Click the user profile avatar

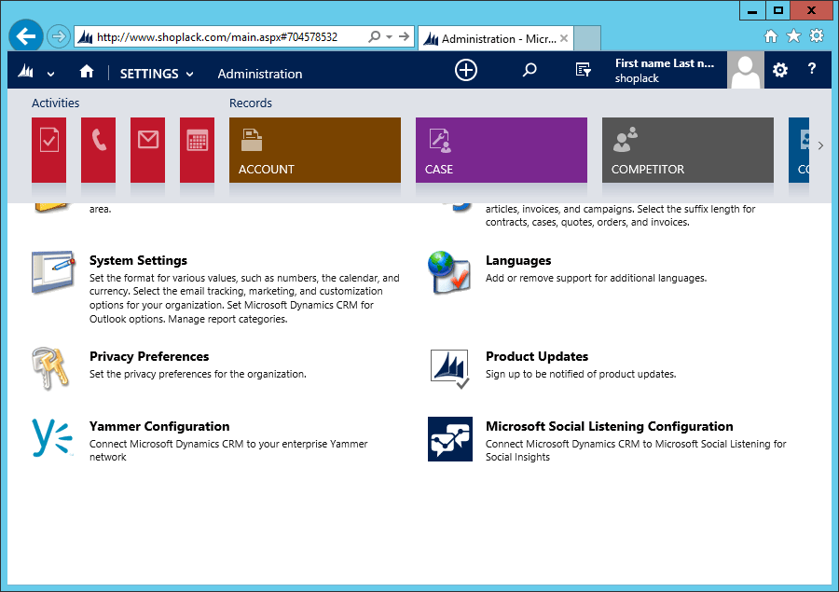746,70
